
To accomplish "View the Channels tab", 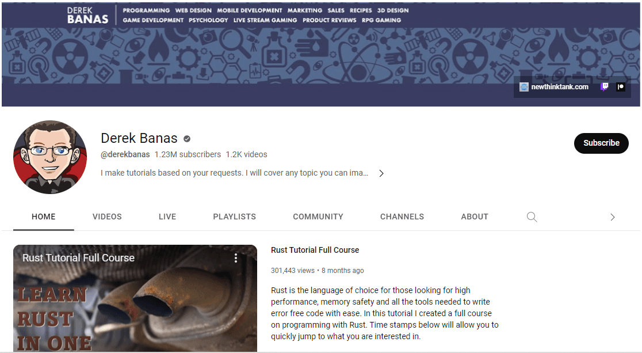I will click(x=402, y=217).
